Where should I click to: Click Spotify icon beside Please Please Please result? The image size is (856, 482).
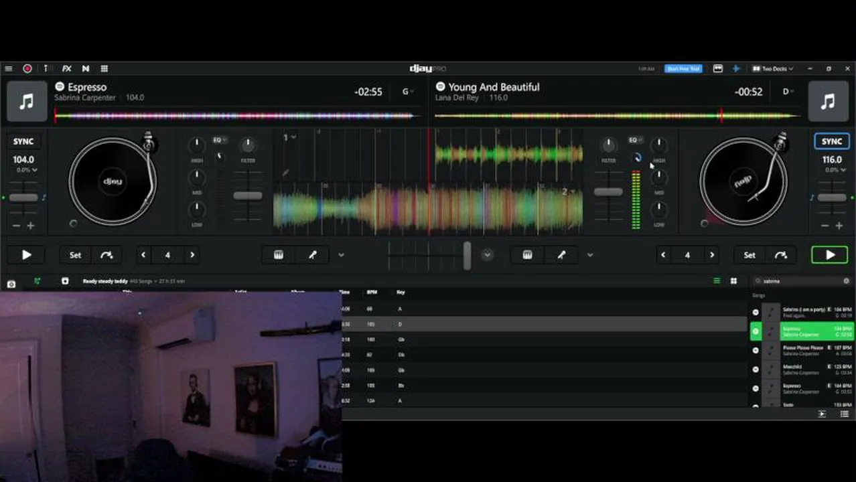(756, 350)
